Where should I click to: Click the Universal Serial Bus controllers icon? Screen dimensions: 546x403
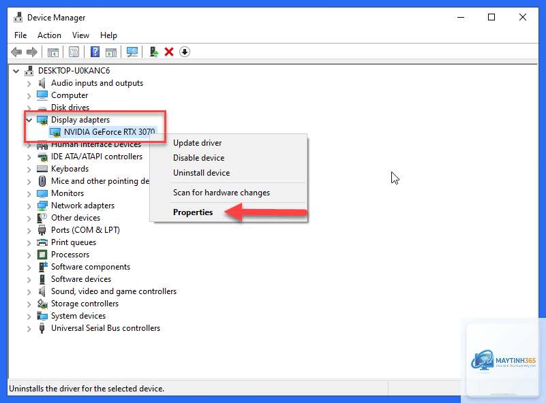[42, 328]
